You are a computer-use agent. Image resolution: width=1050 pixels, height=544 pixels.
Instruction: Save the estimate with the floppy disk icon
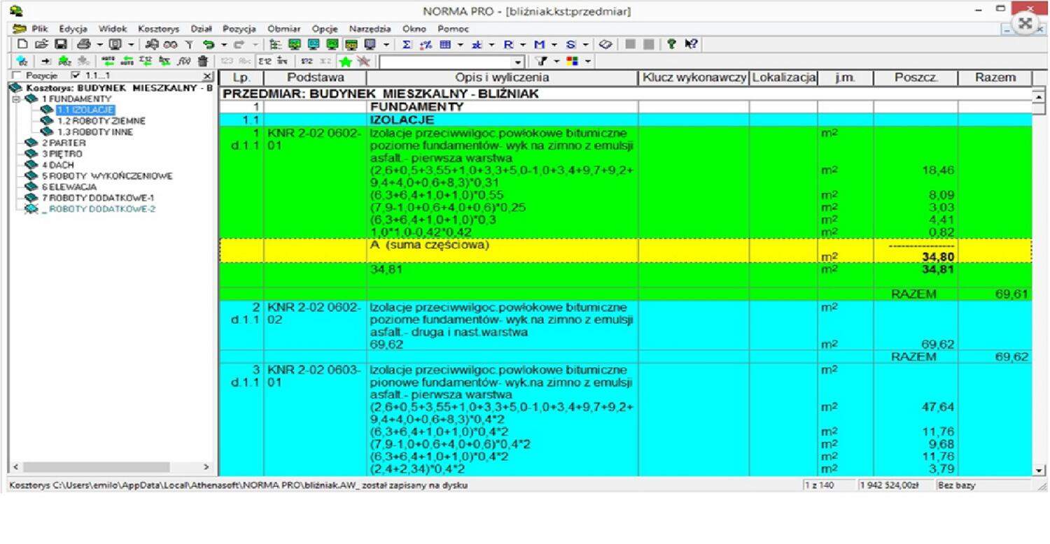pyautogui.click(x=61, y=44)
